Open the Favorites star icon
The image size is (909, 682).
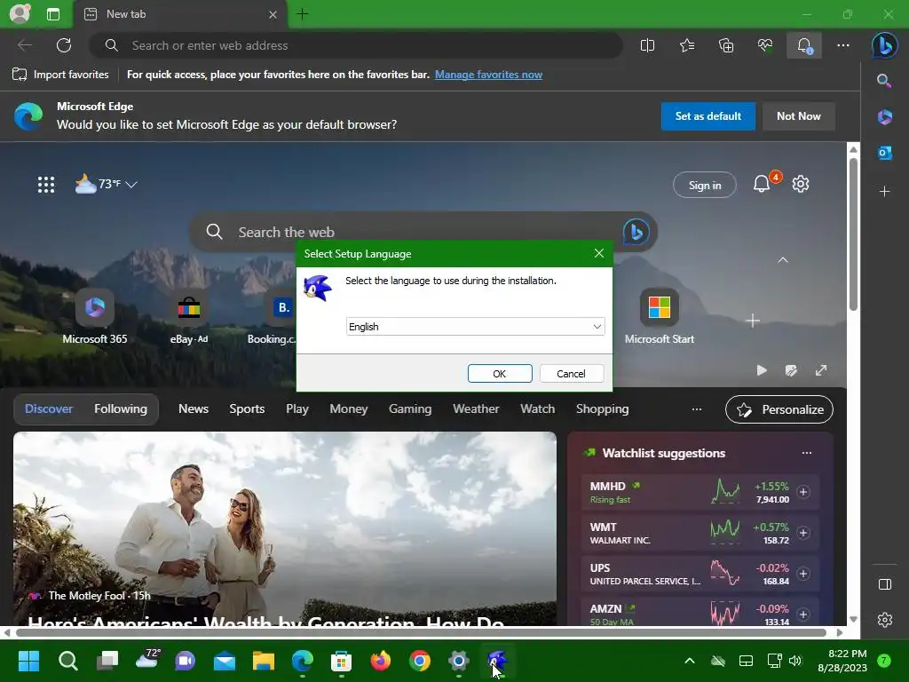tap(687, 45)
